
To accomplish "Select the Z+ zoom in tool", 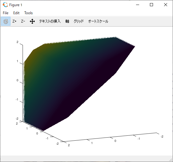I will [14, 21].
